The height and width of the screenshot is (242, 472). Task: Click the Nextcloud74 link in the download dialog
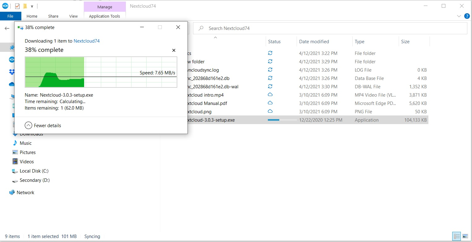pyautogui.click(x=87, y=41)
